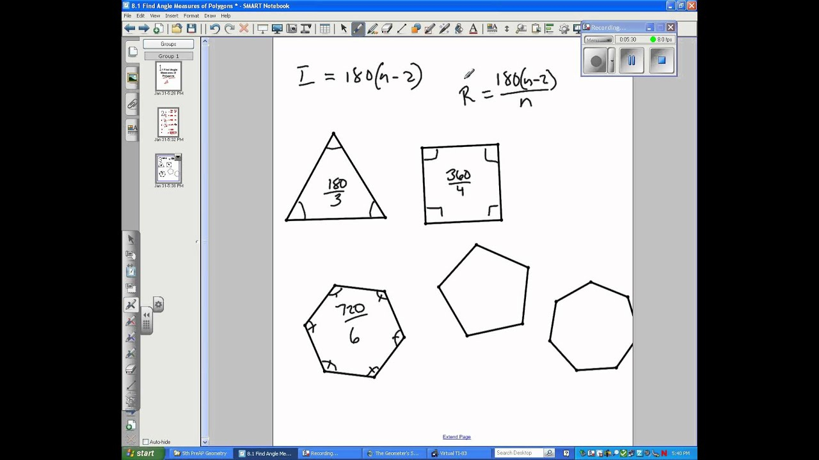The height and width of the screenshot is (460, 819).
Task: Go to previous page arrow
Action: tap(129, 29)
